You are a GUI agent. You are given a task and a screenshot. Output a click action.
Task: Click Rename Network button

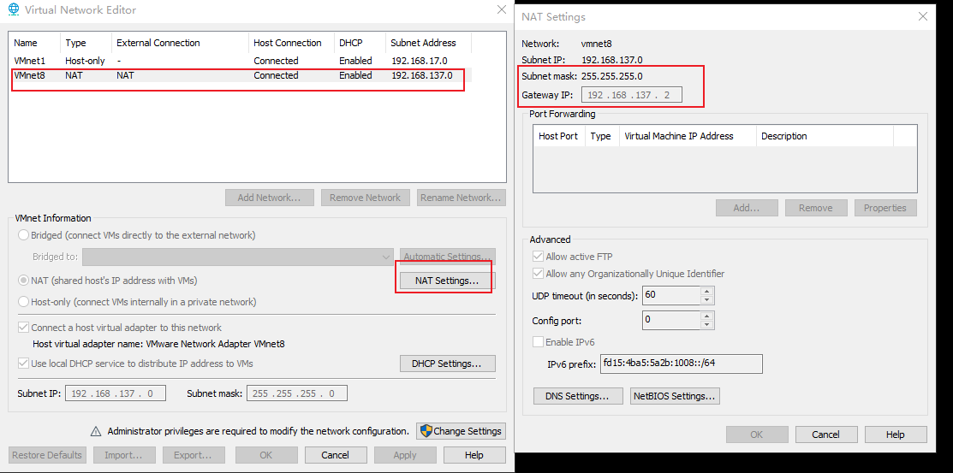coord(462,198)
